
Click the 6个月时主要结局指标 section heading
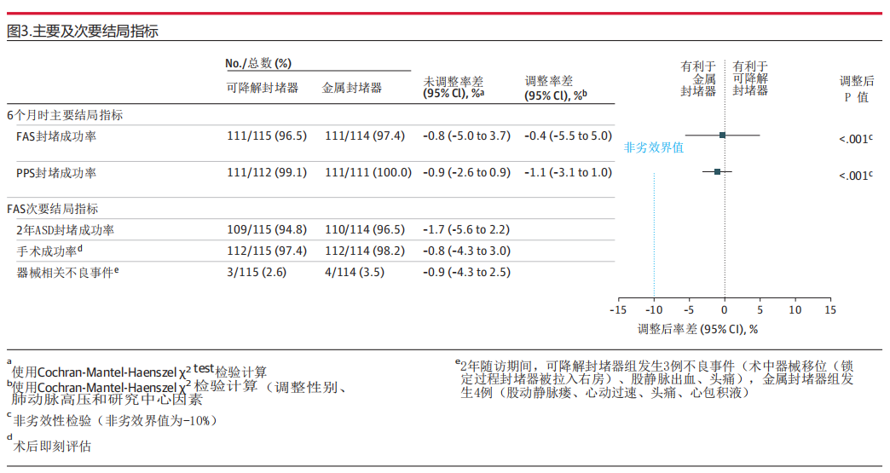tap(65, 114)
